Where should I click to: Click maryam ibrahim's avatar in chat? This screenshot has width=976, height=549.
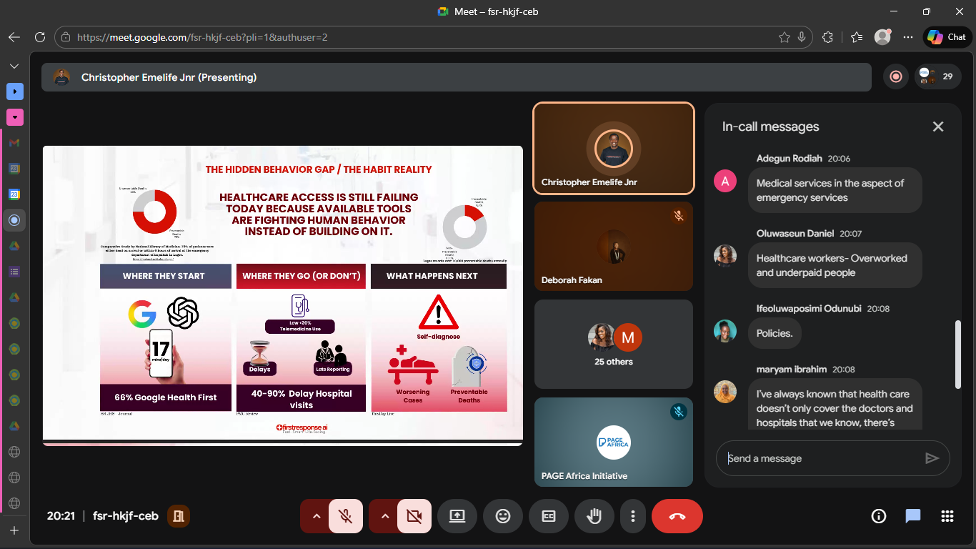pyautogui.click(x=725, y=392)
